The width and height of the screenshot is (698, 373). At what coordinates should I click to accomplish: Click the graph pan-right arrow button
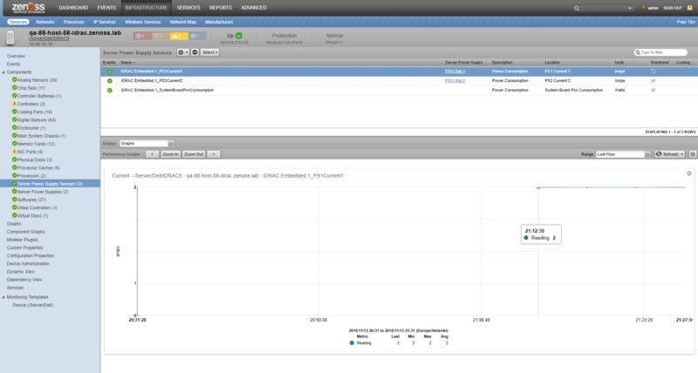[214, 154]
